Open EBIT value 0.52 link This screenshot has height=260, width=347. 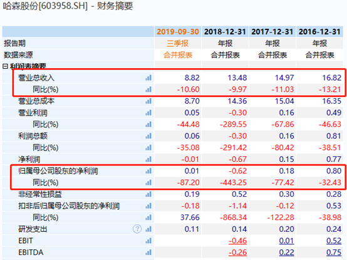pos(334,241)
